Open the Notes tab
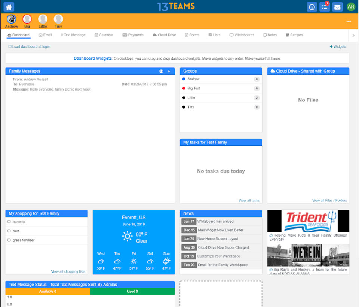The height and width of the screenshot is (307, 359). click(x=270, y=35)
